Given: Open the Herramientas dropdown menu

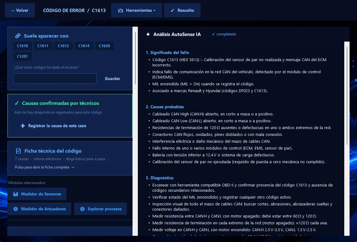Looking at the screenshot, I should pyautogui.click(x=136, y=10).
